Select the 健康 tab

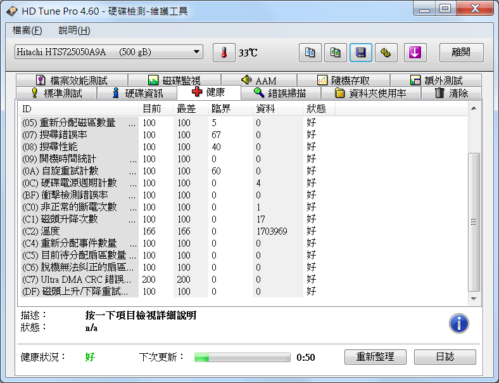209,92
